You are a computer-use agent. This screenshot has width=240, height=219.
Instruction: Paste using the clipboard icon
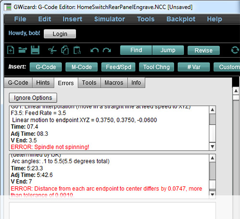coord(77,50)
